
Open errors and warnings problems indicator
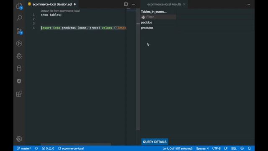[x=48, y=148]
